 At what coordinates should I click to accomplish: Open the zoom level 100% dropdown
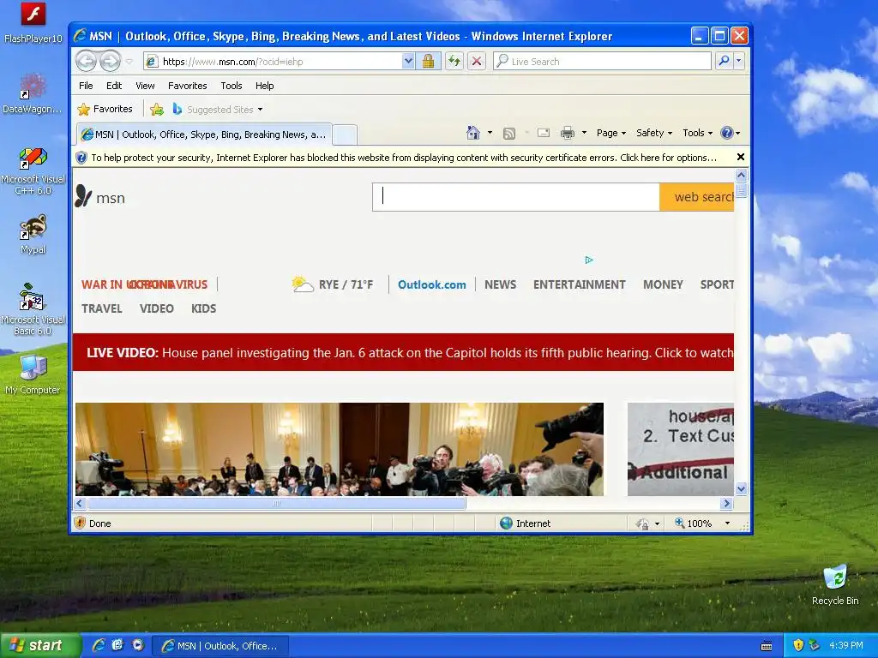[x=727, y=523]
